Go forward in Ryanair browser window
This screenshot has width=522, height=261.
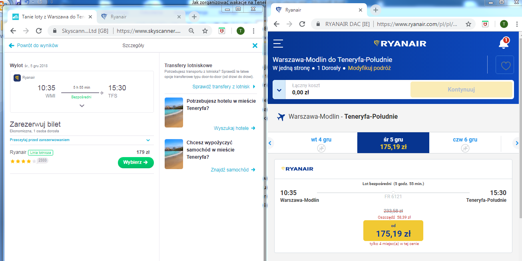289,24
